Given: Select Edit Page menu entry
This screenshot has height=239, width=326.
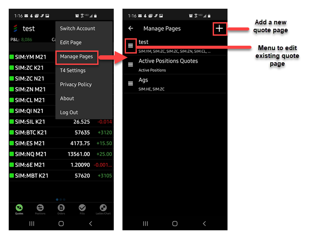Looking at the screenshot, I should click(71, 43).
